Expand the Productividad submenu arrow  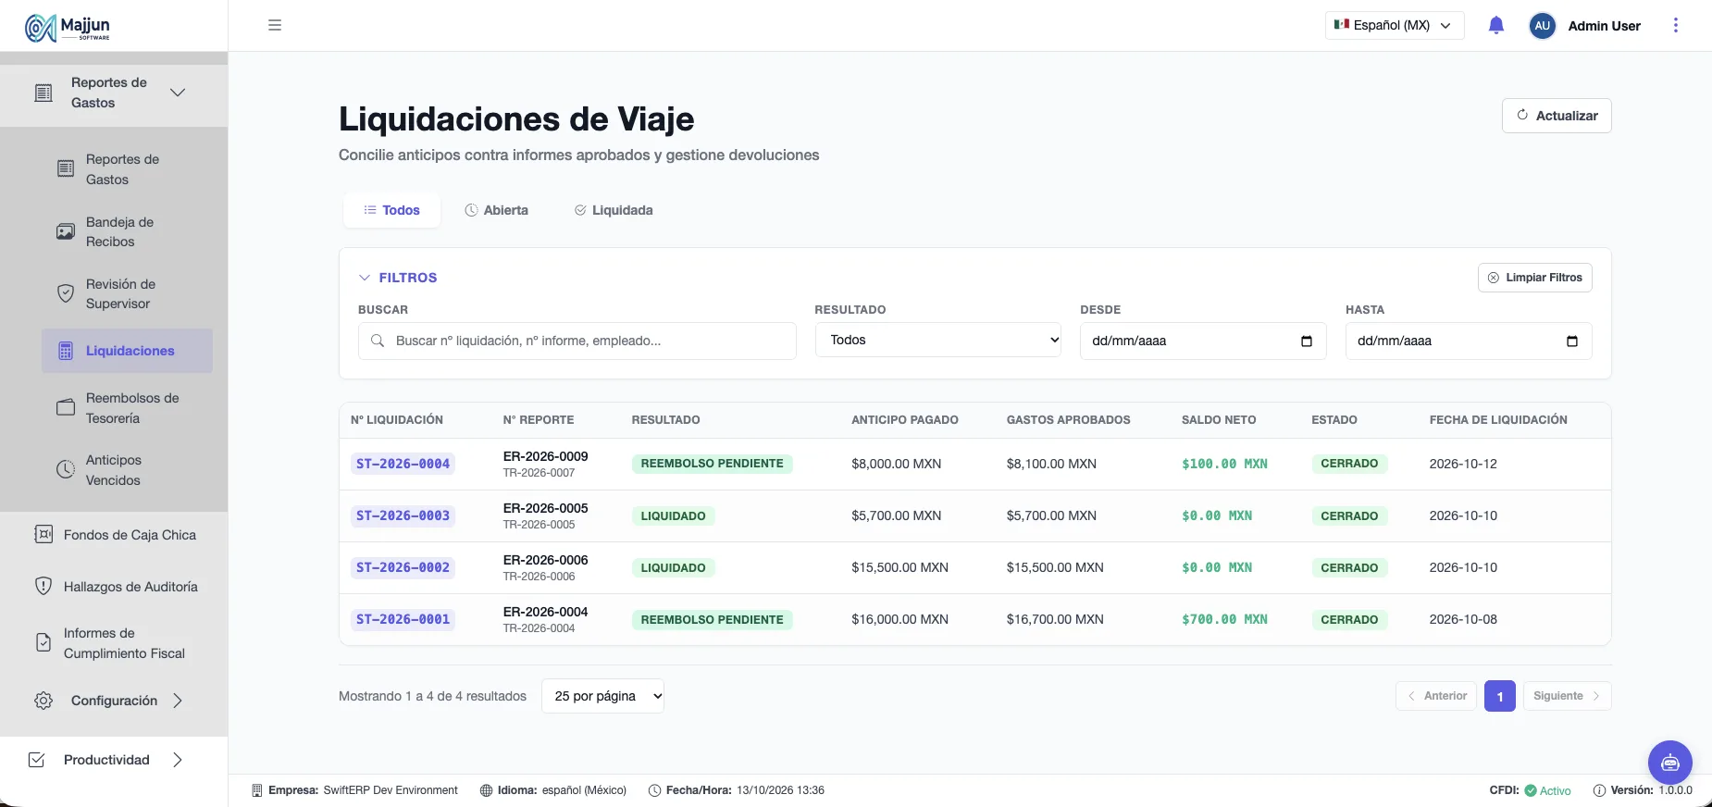click(x=178, y=760)
